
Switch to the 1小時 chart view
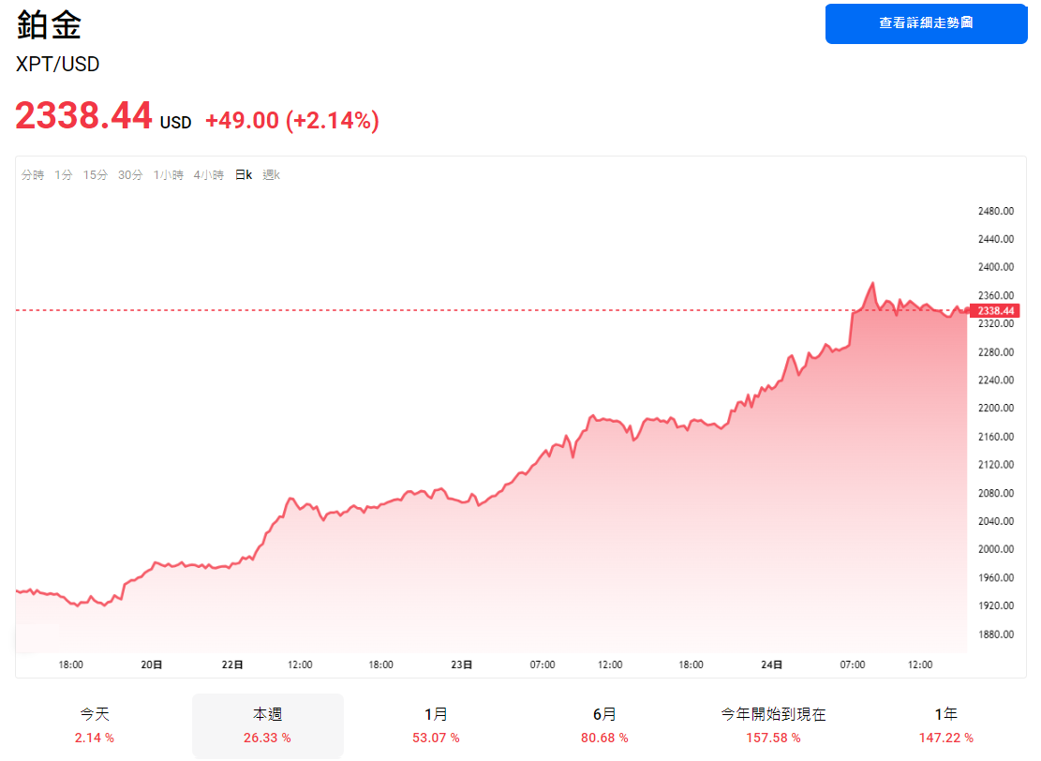[167, 174]
